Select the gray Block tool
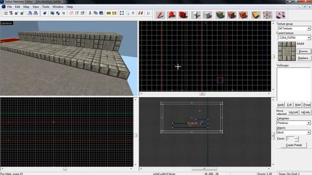 207,15
